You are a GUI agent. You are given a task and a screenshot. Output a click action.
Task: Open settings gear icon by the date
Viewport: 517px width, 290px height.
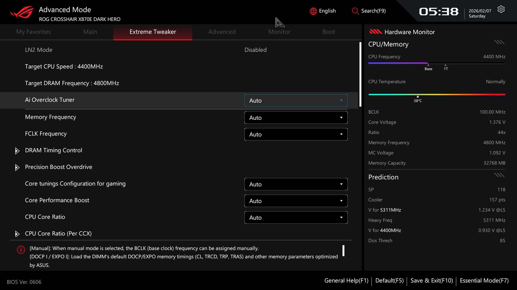click(501, 9)
